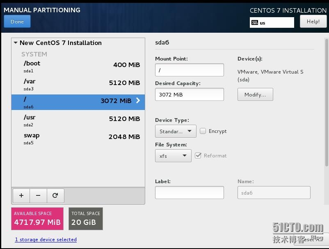Collapse the New CentOS 7 Installation tree
The height and width of the screenshot is (249, 329).
(16, 43)
